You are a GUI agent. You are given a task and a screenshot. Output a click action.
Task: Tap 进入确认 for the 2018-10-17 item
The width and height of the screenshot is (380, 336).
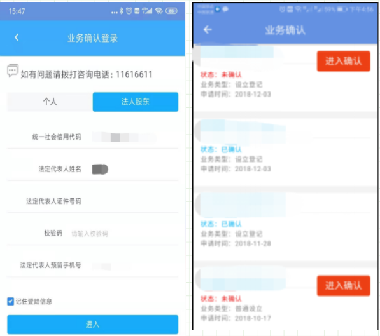click(344, 285)
